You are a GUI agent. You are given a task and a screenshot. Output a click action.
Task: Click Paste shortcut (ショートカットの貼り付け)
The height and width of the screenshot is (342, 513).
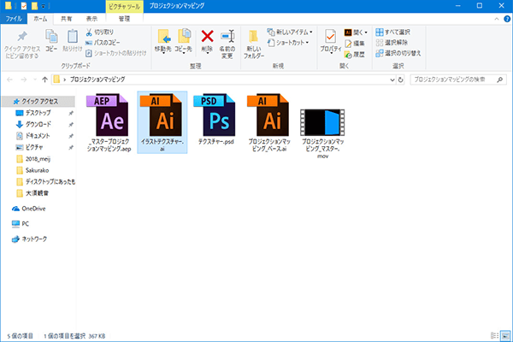coord(115,53)
